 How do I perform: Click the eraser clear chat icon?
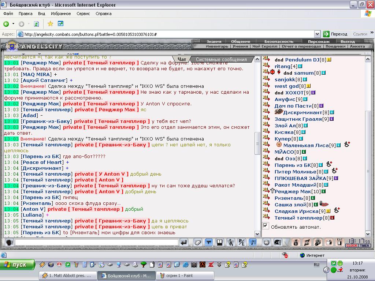[x=197, y=243]
